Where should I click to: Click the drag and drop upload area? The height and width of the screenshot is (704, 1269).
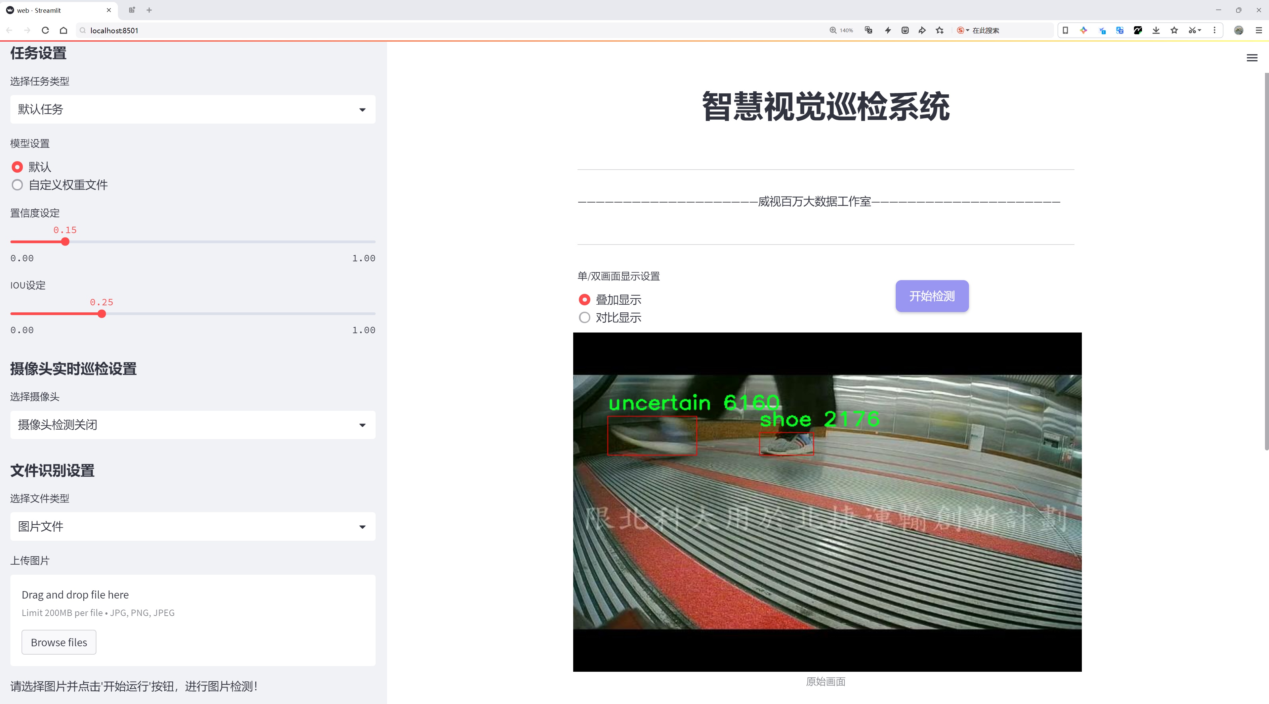pyautogui.click(x=193, y=620)
